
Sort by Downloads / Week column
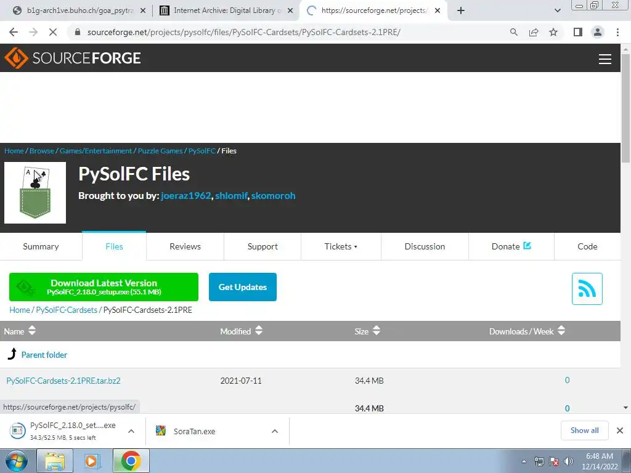click(527, 331)
